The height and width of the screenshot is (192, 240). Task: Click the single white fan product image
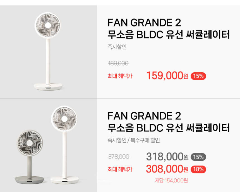pos(48,52)
